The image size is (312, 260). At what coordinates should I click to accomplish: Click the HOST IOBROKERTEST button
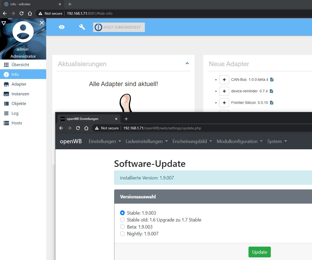pos(119,27)
